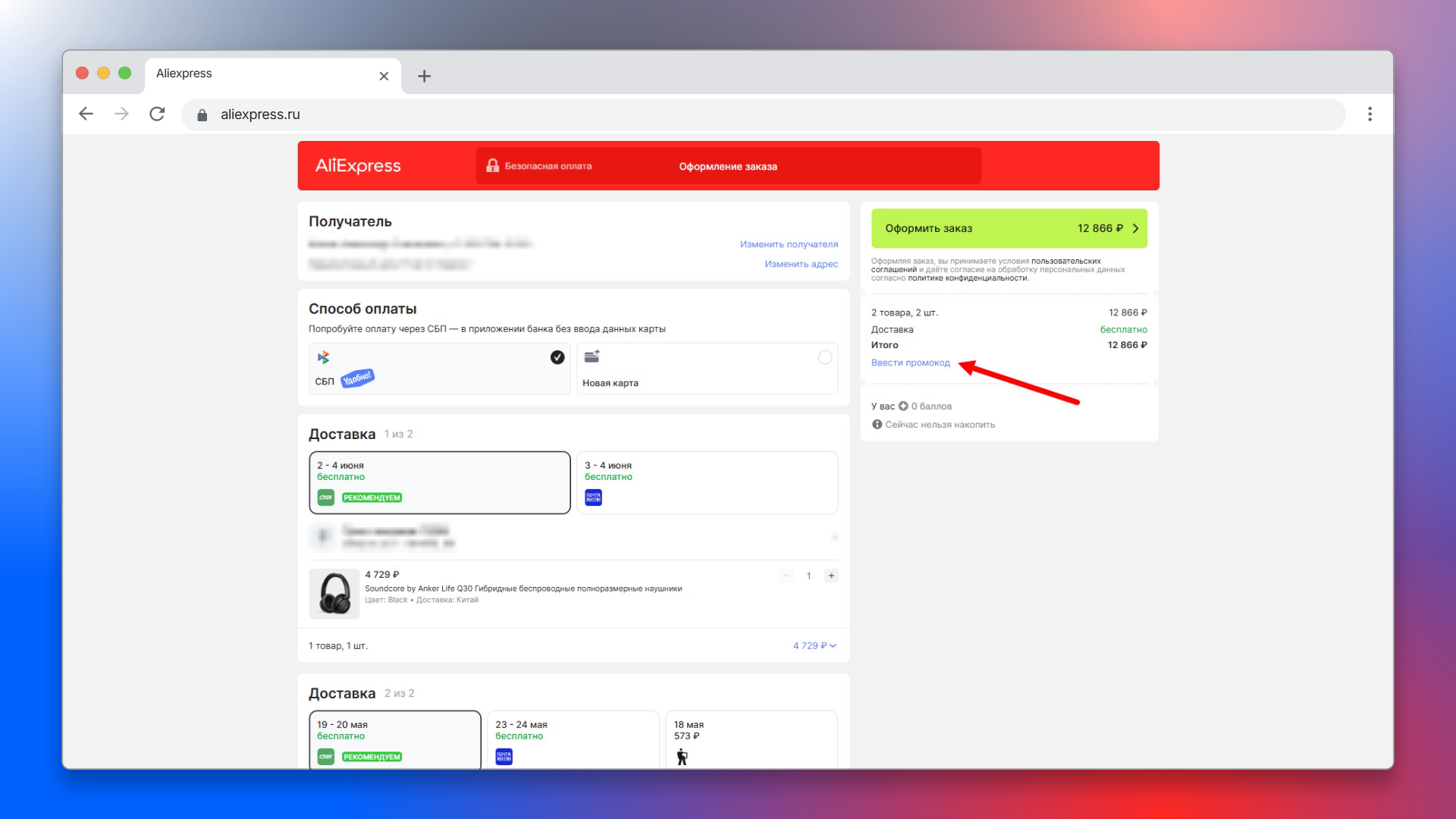The height and width of the screenshot is (819, 1456).
Task: Click Изменить получателя link
Action: [789, 244]
